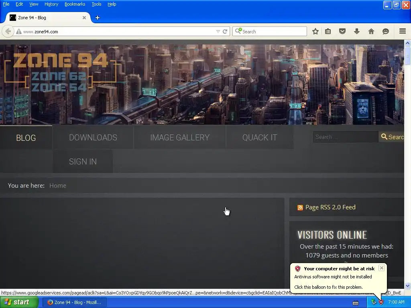The width and height of the screenshot is (411, 308).
Task: Open the Bookmarks menu
Action: (75, 4)
